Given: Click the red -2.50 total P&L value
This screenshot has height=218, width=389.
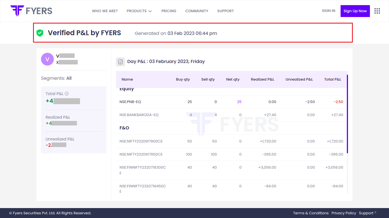Looking at the screenshot, I should [x=338, y=102].
